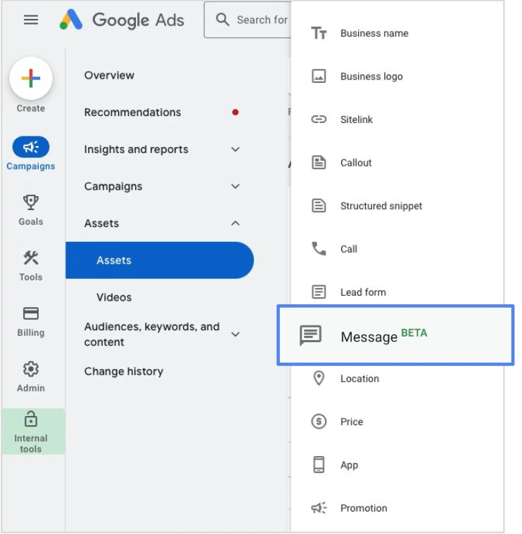522x534 pixels.
Task: Collapse the Assets section chevron
Action: pos(235,223)
